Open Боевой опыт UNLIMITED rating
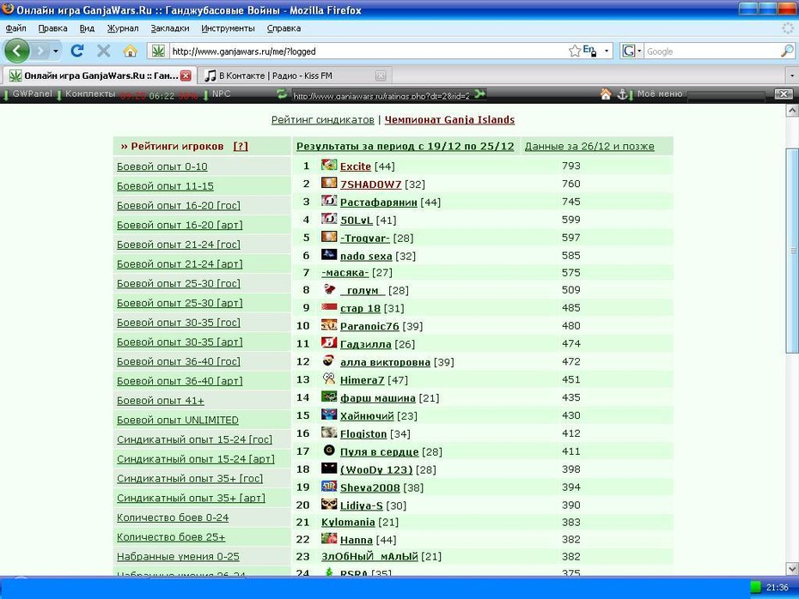The width and height of the screenshot is (799, 599). pyautogui.click(x=177, y=420)
